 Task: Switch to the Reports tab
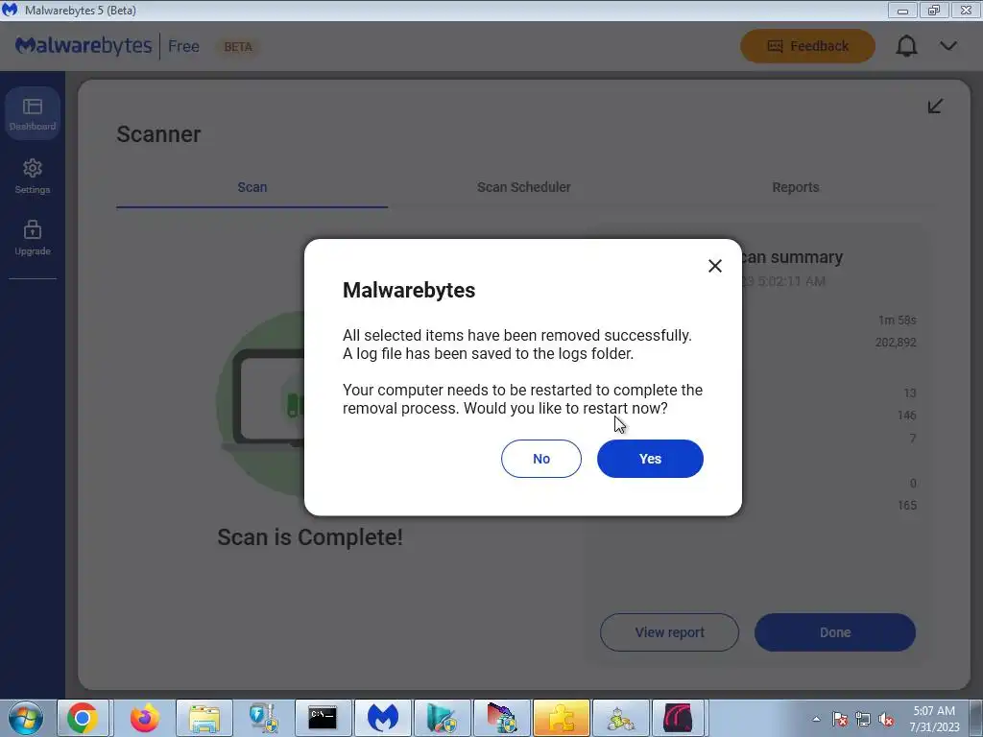[x=796, y=187]
